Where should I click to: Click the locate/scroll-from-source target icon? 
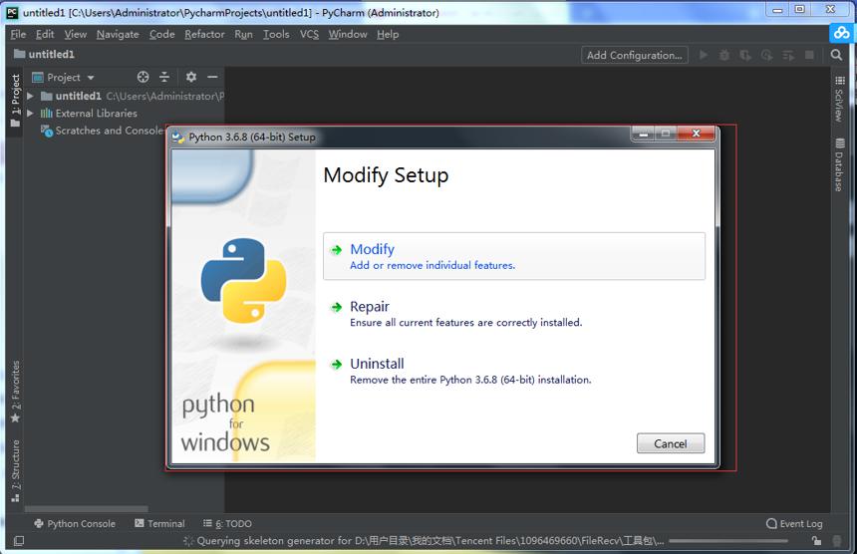click(143, 77)
